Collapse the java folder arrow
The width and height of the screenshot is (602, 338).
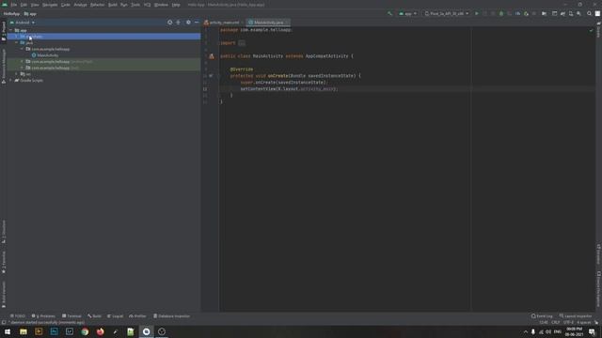coord(17,42)
